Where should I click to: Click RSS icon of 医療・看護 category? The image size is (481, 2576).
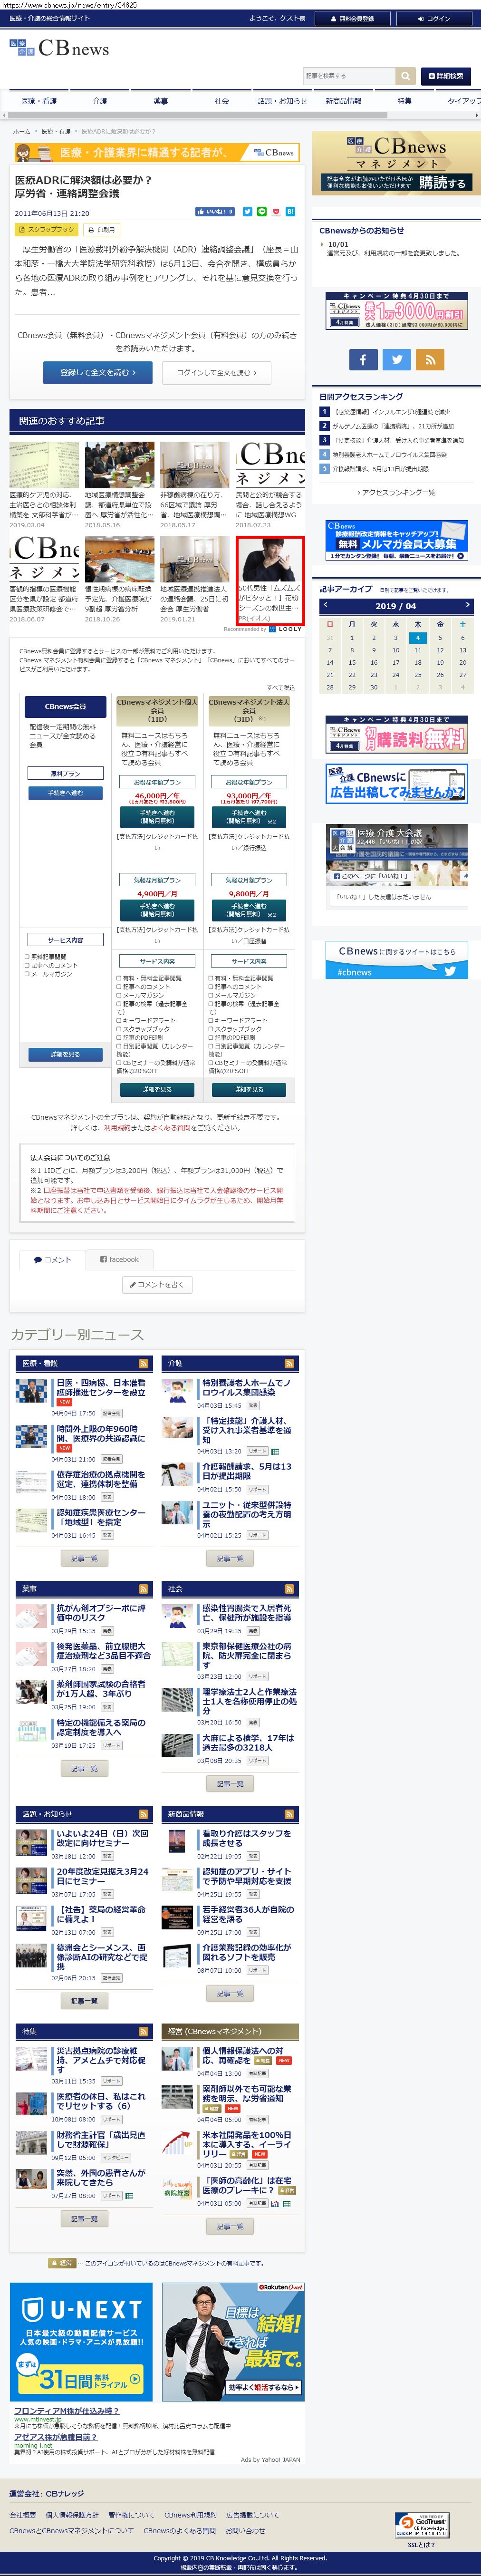(143, 1363)
